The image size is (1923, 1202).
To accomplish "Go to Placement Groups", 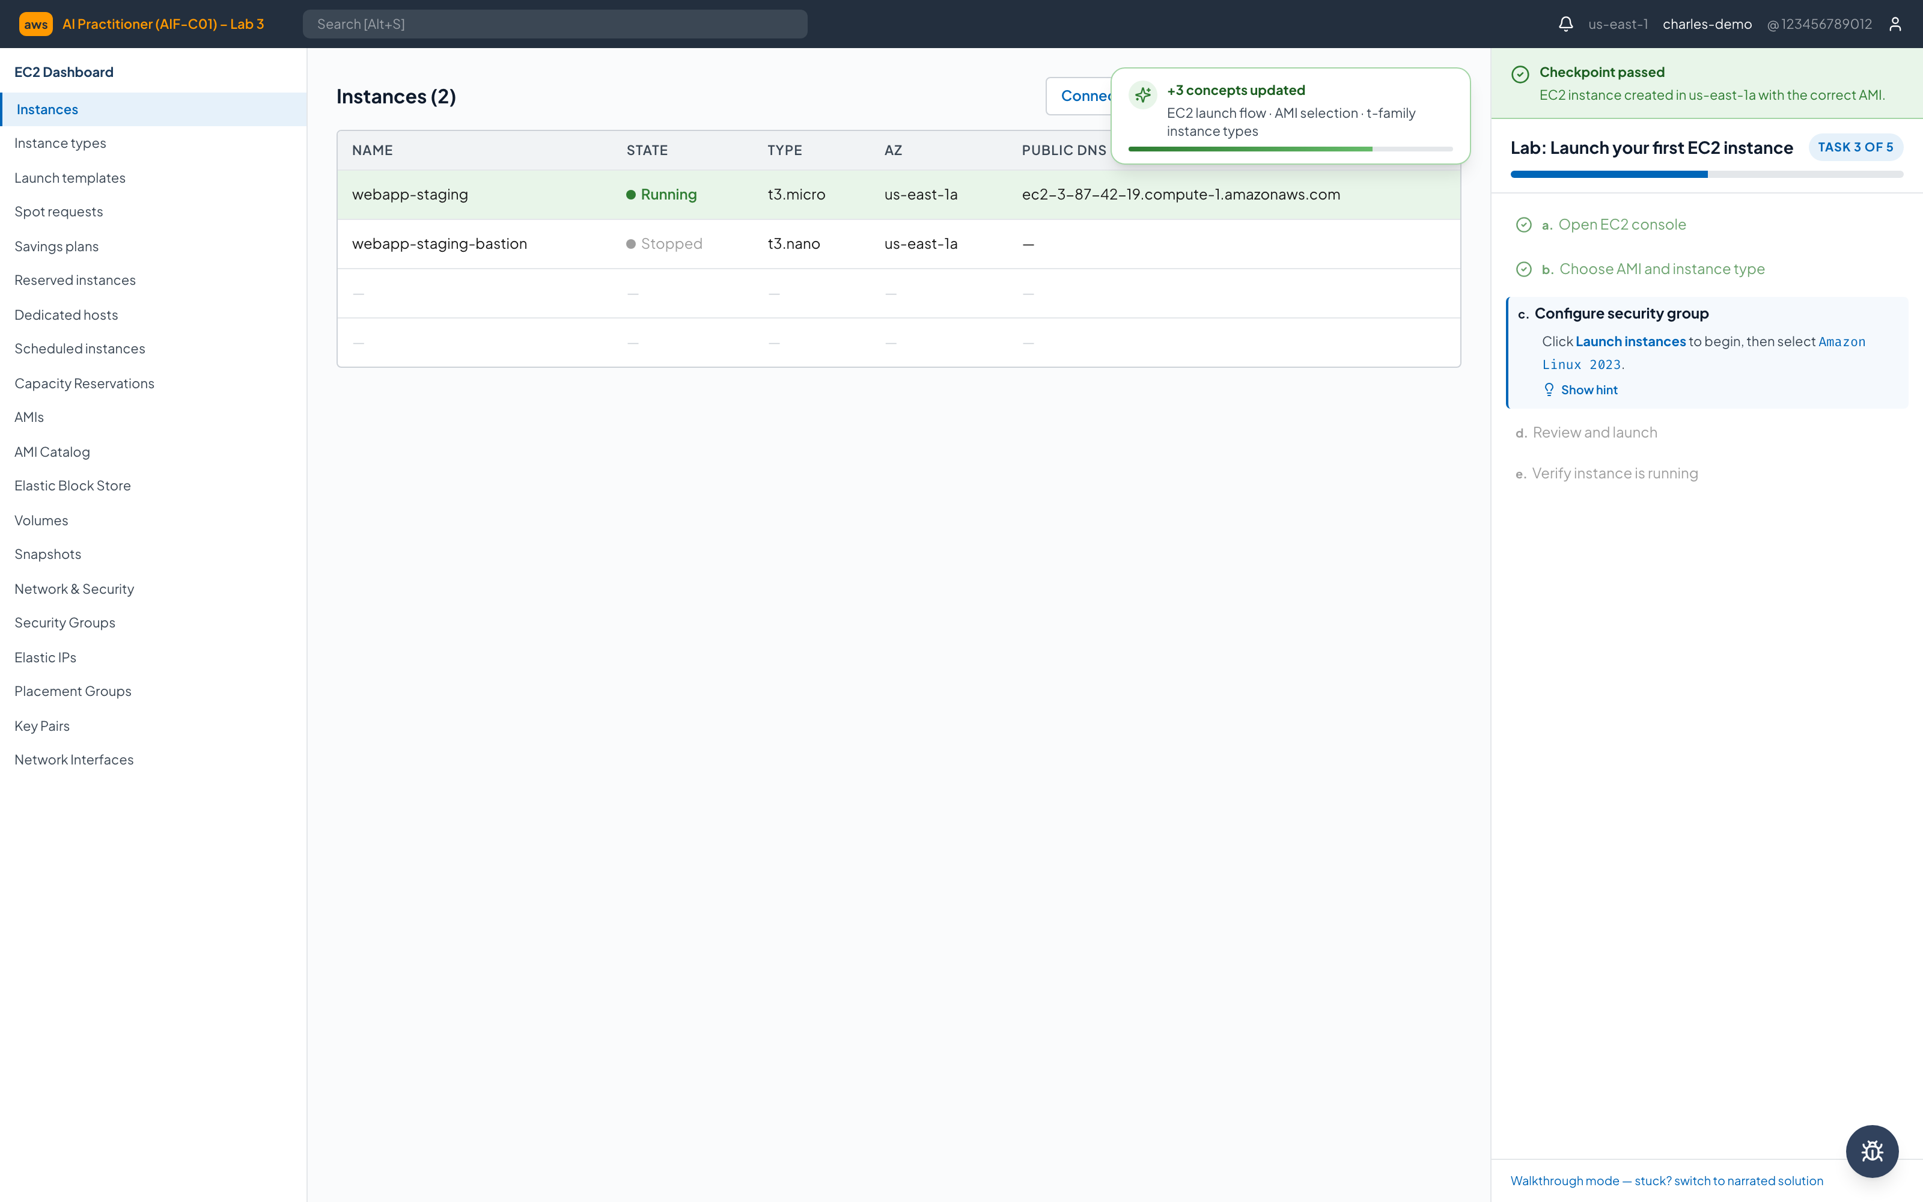I will [73, 691].
